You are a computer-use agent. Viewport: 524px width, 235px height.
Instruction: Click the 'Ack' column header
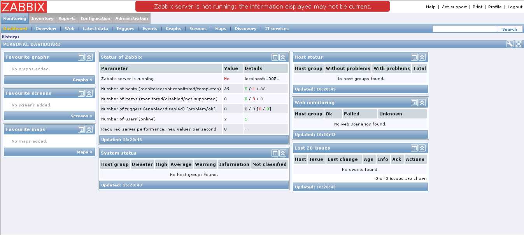pyautogui.click(x=397, y=159)
